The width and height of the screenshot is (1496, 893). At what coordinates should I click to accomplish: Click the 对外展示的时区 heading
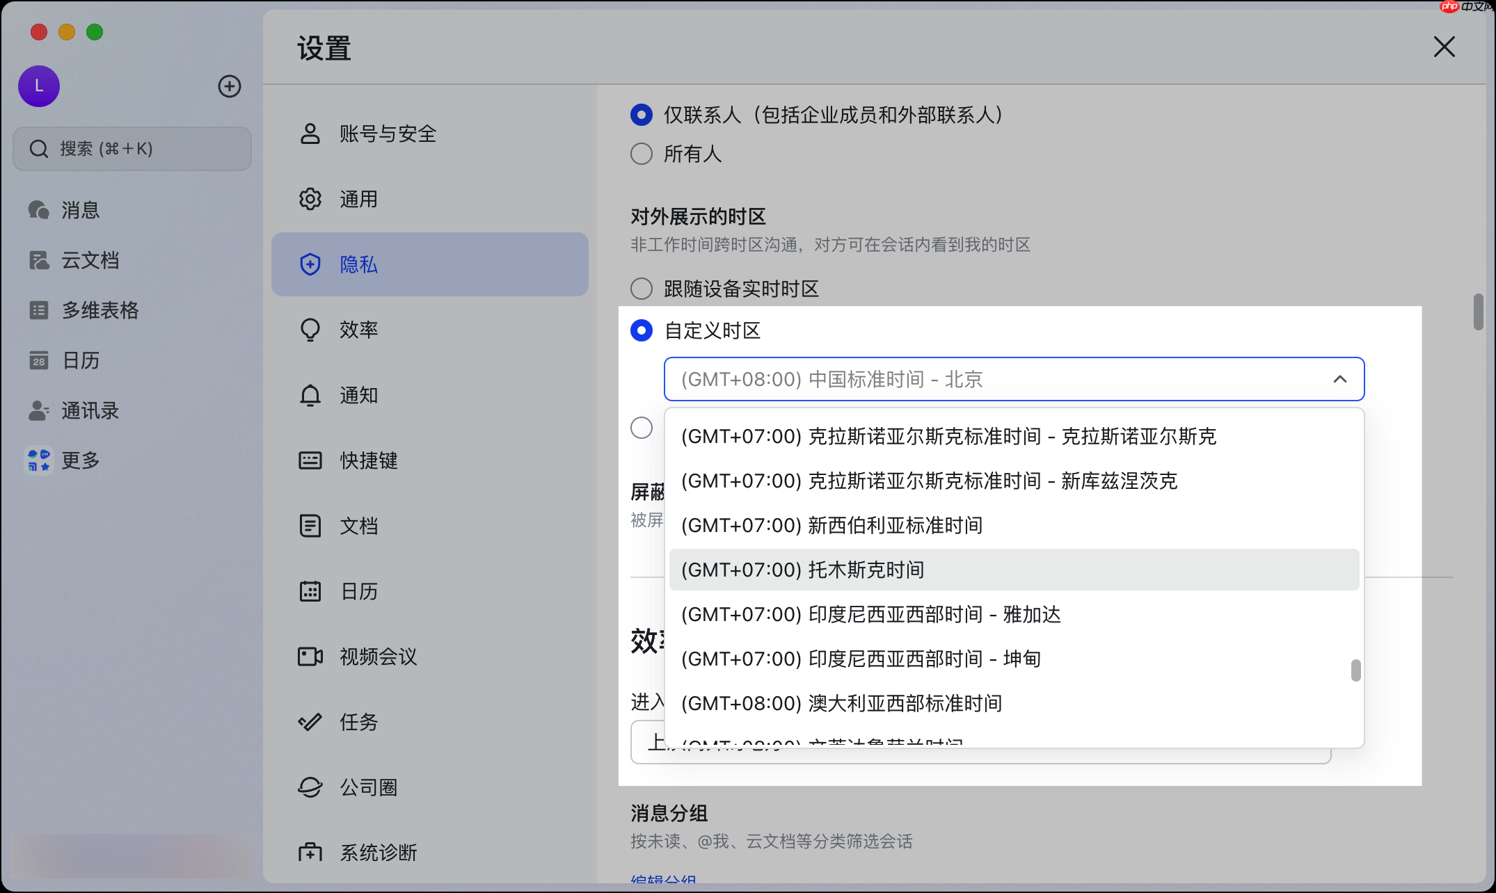click(x=698, y=216)
